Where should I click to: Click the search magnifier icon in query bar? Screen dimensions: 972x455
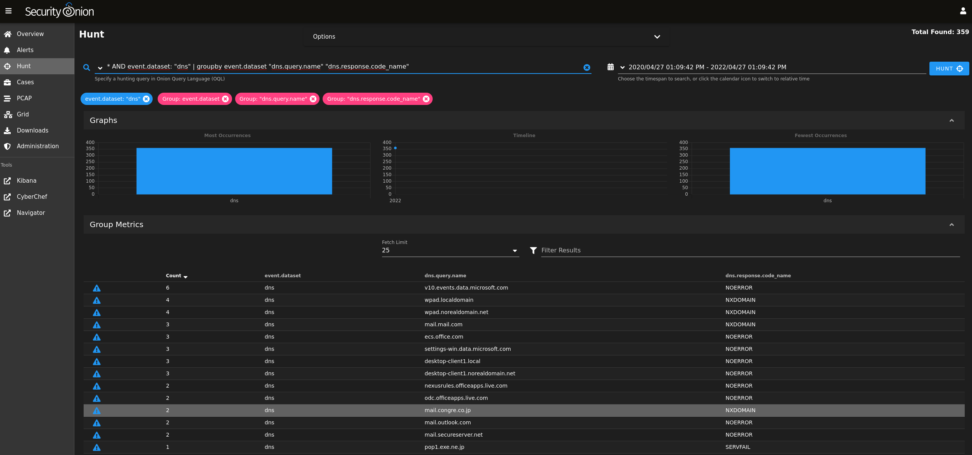[87, 67]
